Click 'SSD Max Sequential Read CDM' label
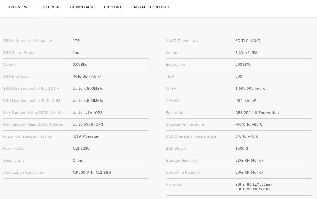The height and width of the screenshot is (199, 317). point(31,89)
